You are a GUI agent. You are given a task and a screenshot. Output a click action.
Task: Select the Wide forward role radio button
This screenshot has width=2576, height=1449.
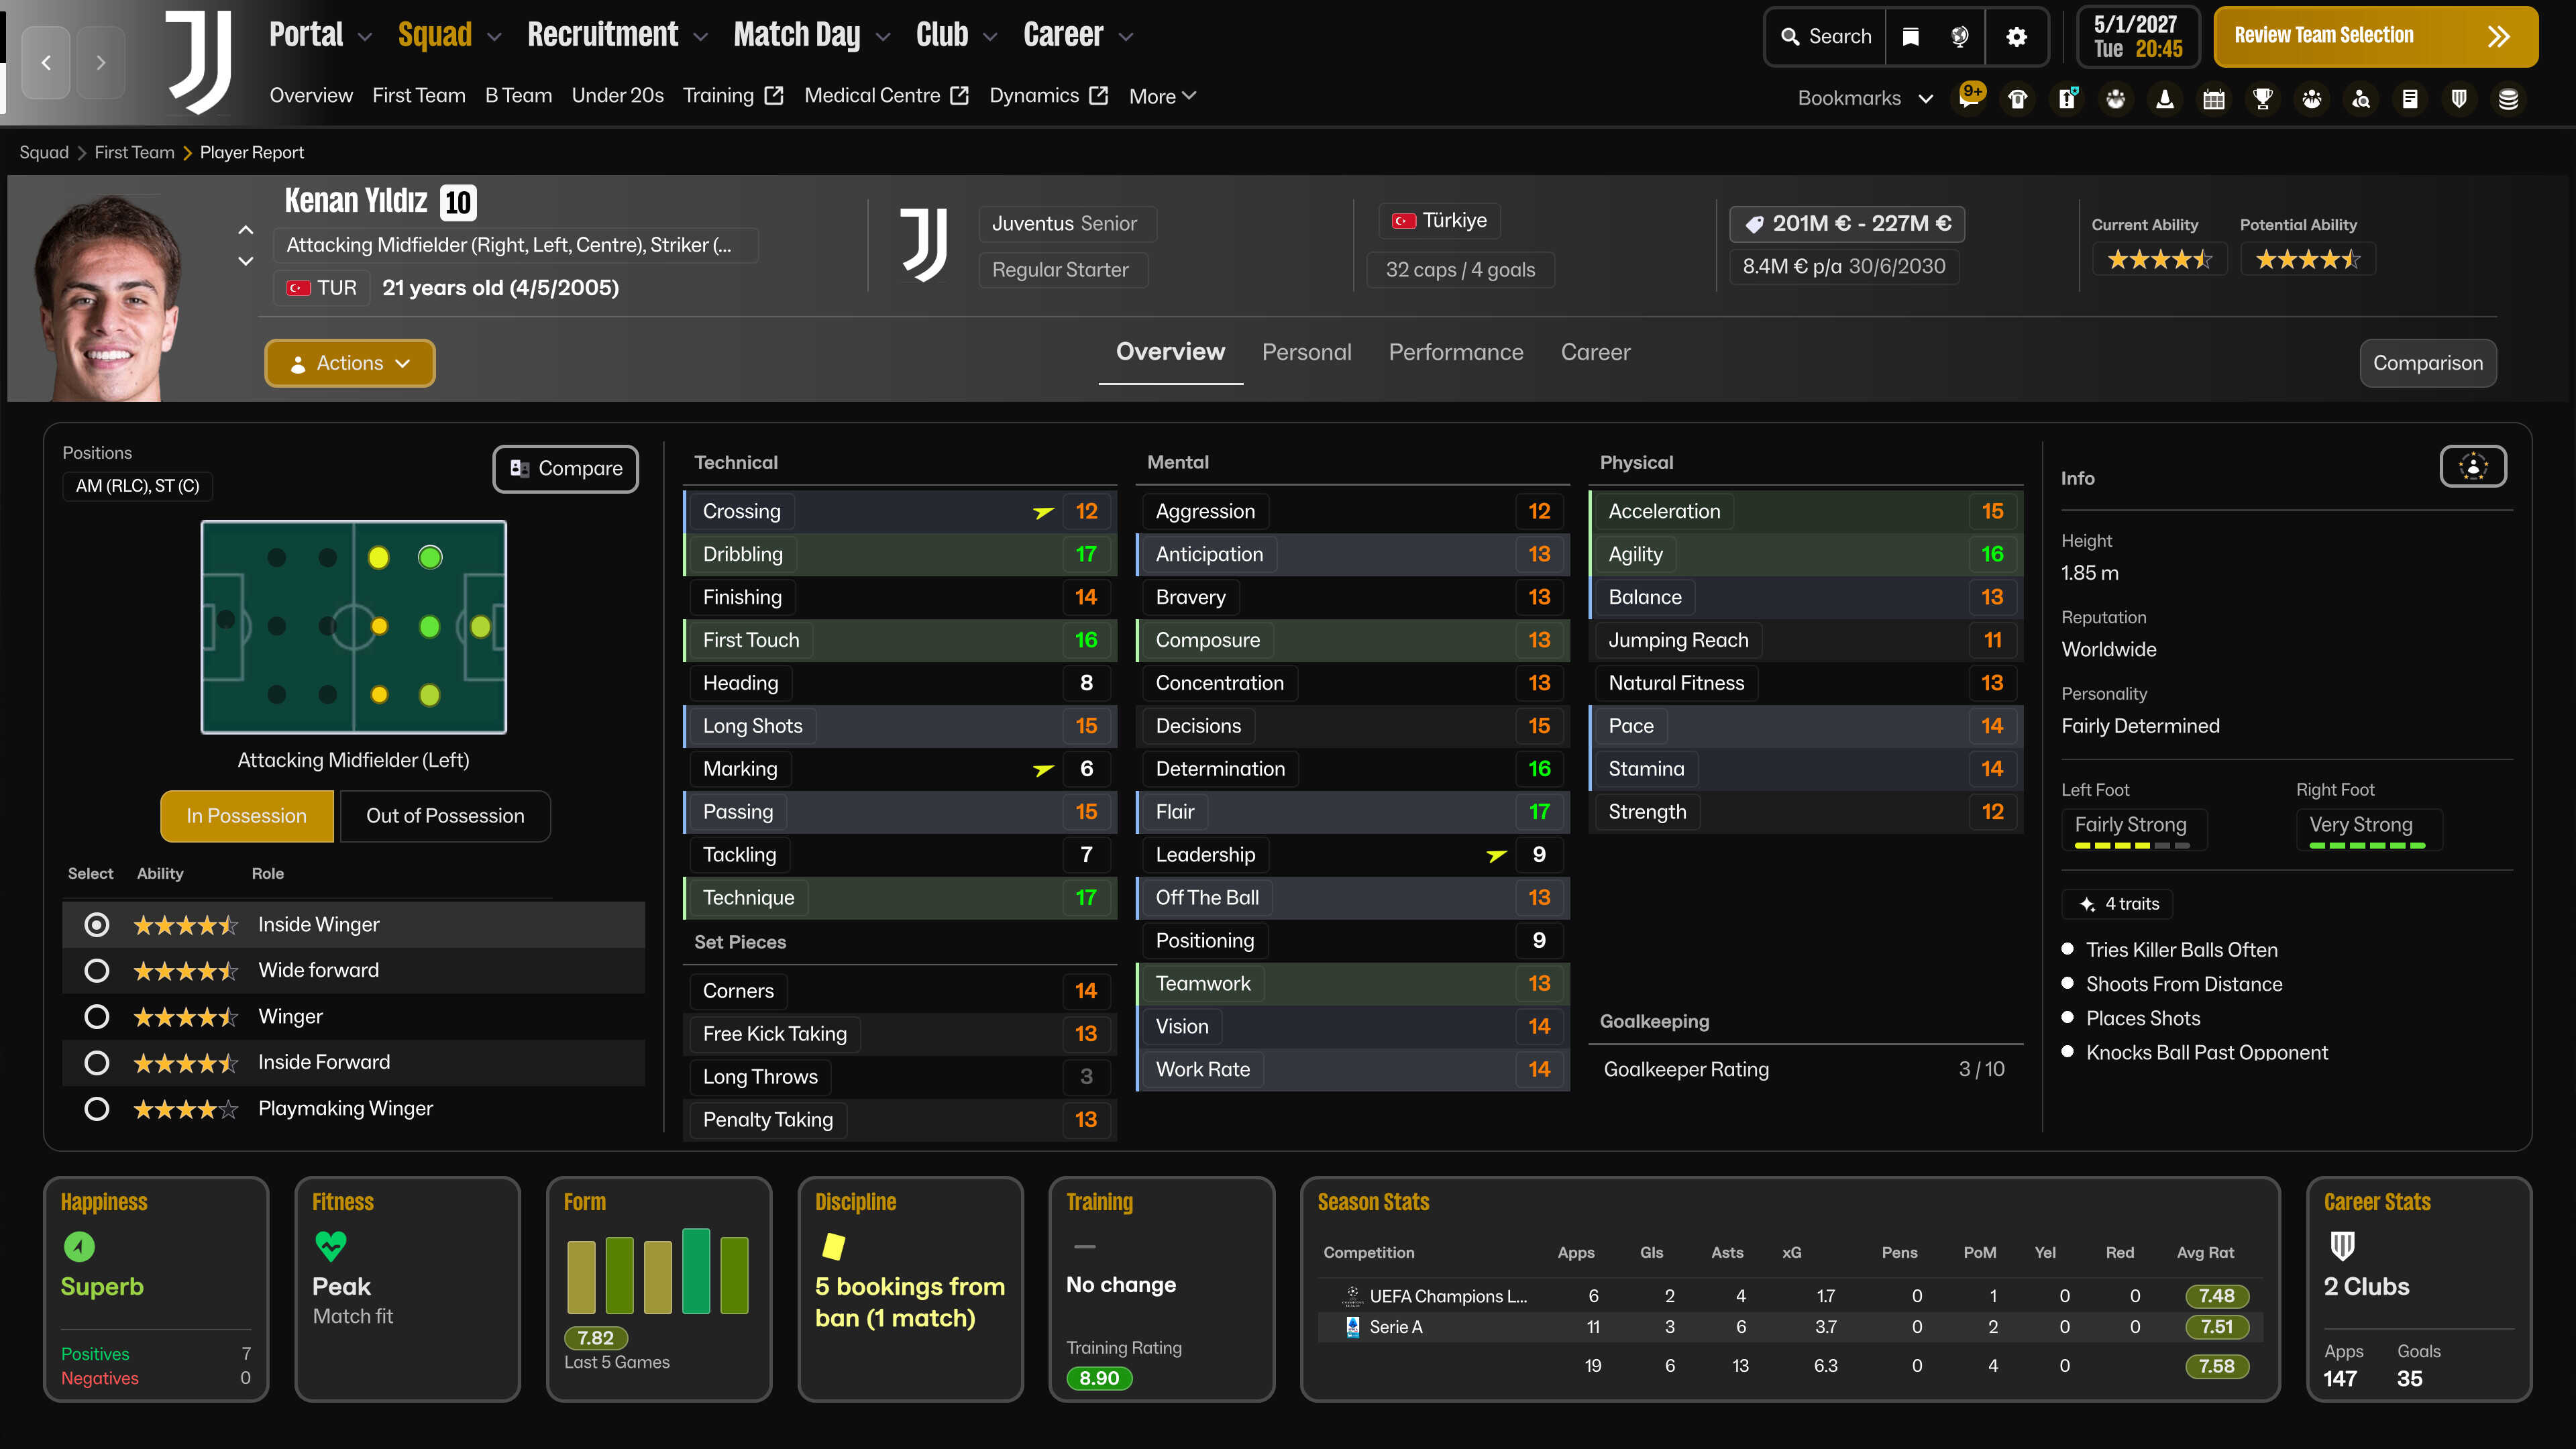coord(97,971)
